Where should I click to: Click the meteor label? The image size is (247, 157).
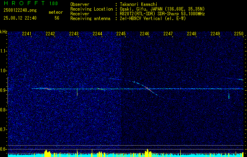pos(56,12)
